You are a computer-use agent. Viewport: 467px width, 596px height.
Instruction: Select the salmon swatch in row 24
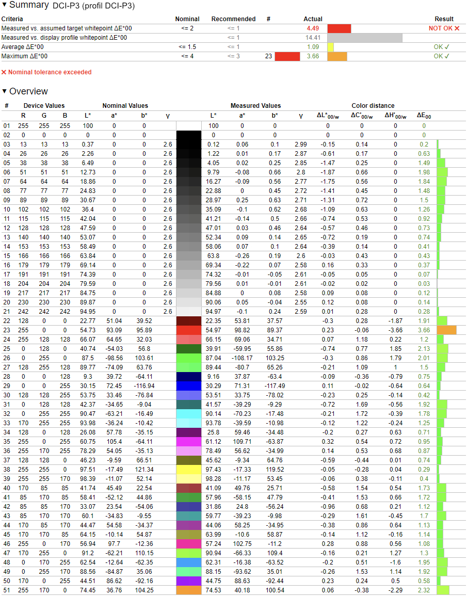click(189, 340)
